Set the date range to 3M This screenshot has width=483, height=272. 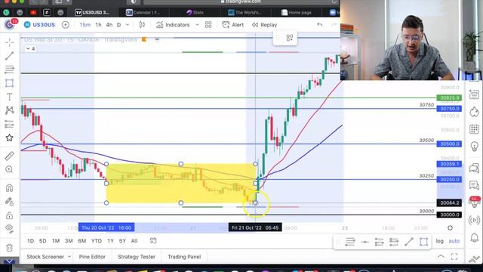[69, 241]
